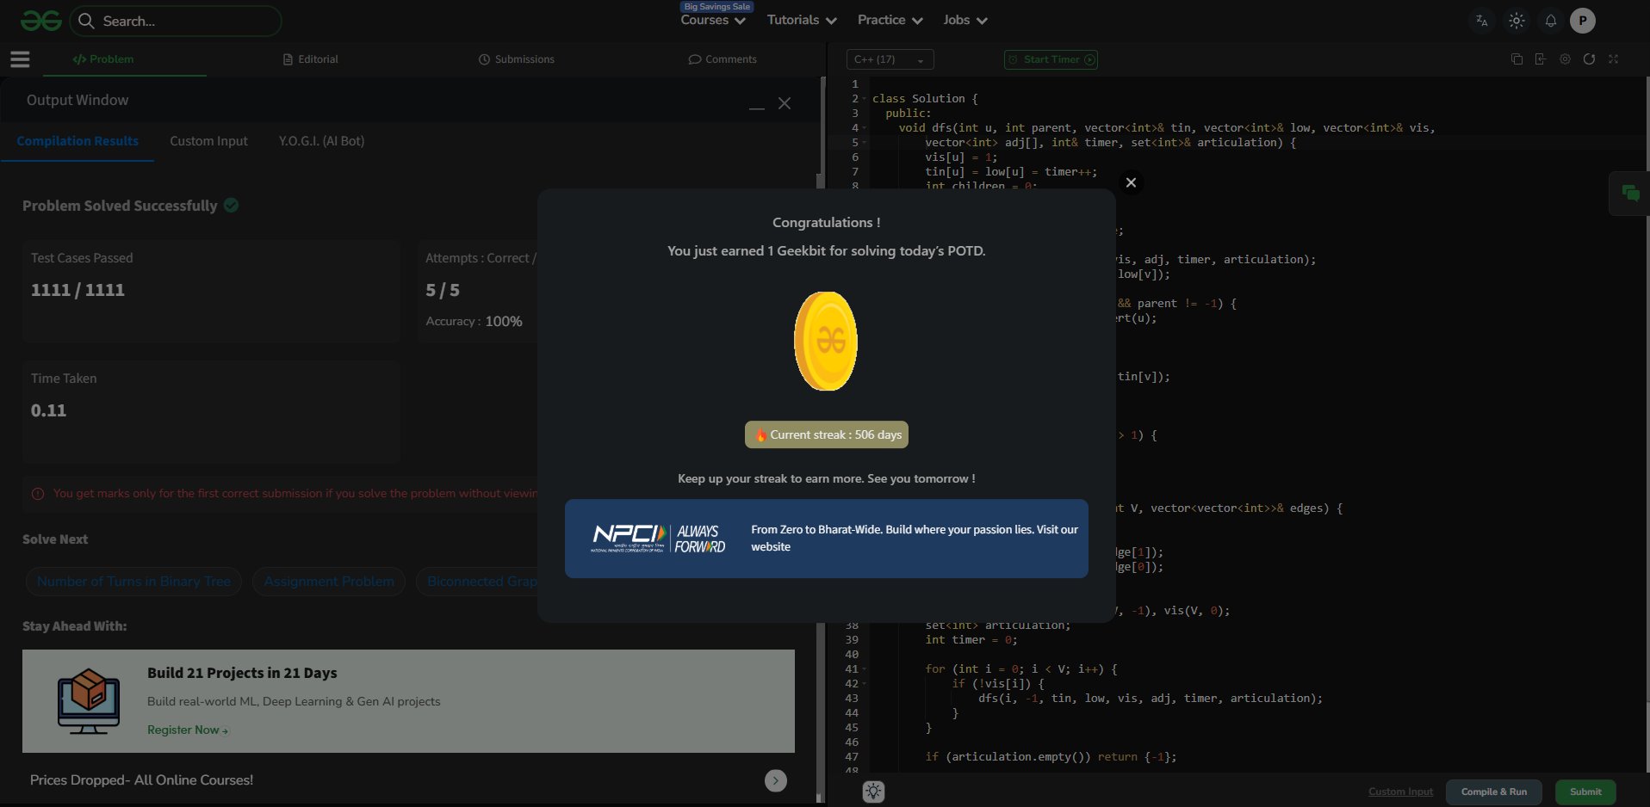Collapse the for-loop fold on line 41
Viewport: 1650px width, 807px height.
864,669
